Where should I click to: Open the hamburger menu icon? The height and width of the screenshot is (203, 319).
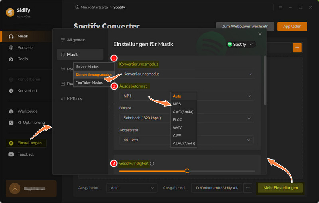point(280,8)
